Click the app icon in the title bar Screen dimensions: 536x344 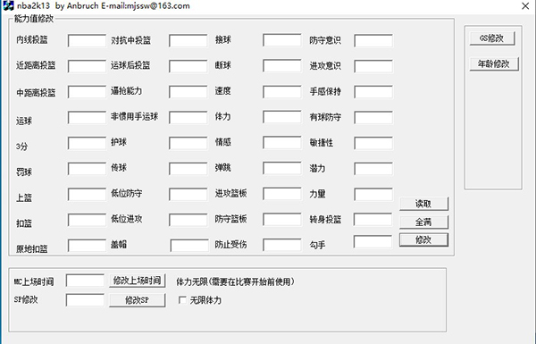8,5
